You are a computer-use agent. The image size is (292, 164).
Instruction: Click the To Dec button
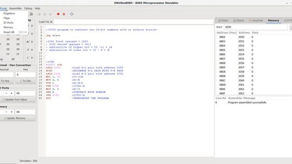[x=26, y=81]
